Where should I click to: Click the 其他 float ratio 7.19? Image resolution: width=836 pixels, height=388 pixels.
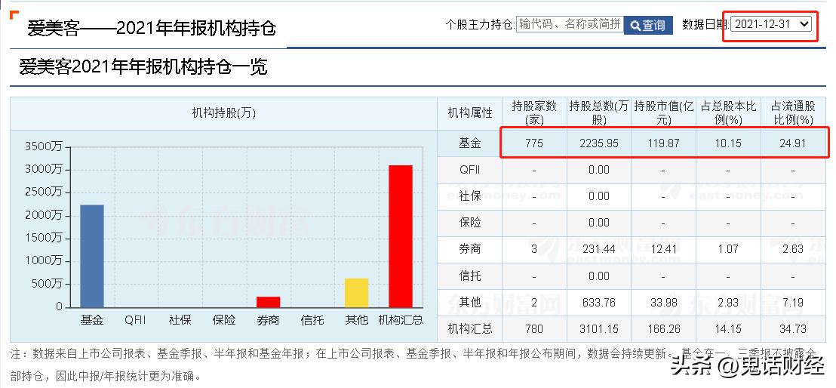793,303
